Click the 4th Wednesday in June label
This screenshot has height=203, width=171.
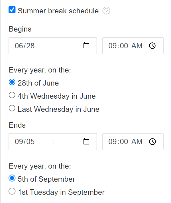[56, 96]
